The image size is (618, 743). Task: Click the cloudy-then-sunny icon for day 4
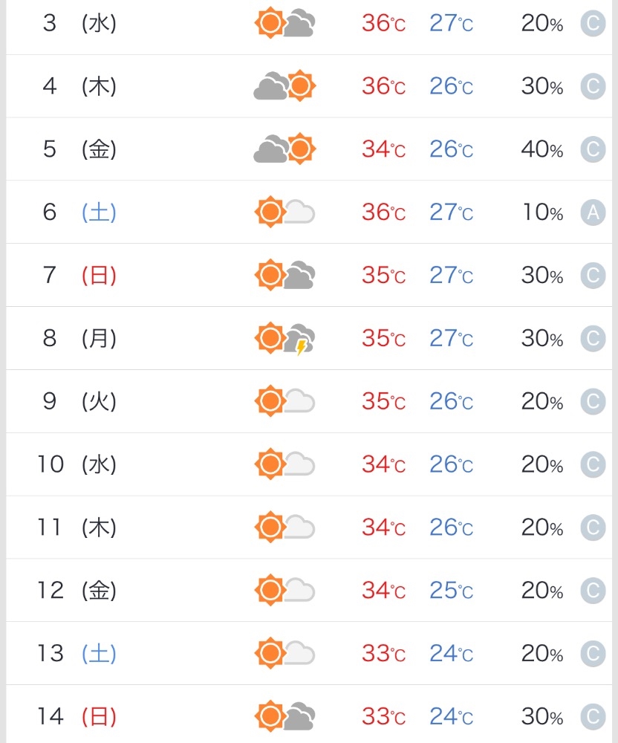(284, 85)
